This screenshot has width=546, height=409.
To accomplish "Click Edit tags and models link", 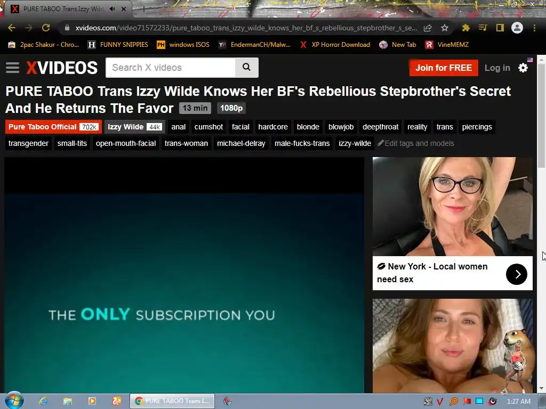I will pyautogui.click(x=416, y=143).
